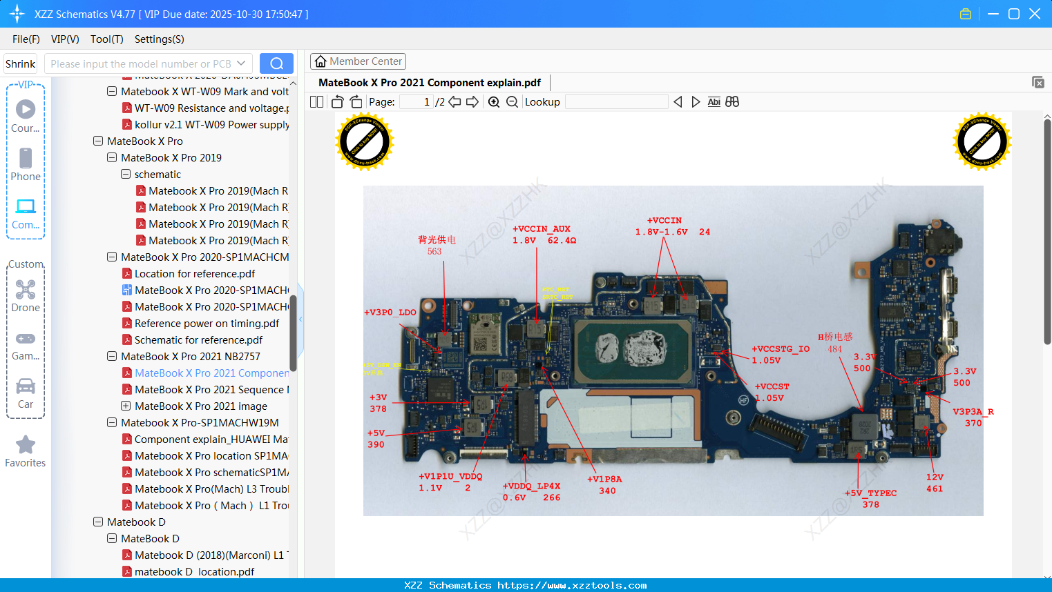Screen dimensions: 1052x592
Task: Open the Tool(T) menu
Action: click(107, 39)
